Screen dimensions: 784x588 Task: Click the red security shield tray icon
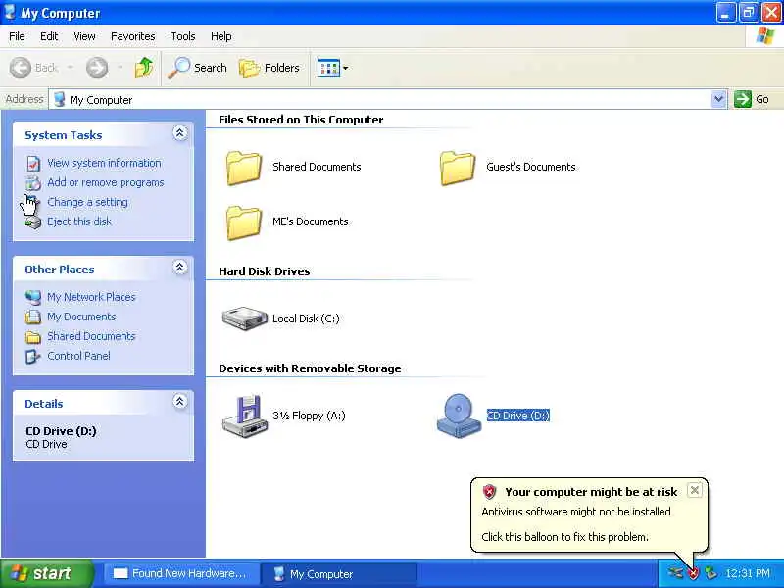pos(694,574)
